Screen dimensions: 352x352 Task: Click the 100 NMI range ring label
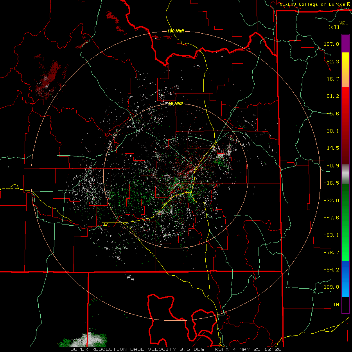point(176,31)
